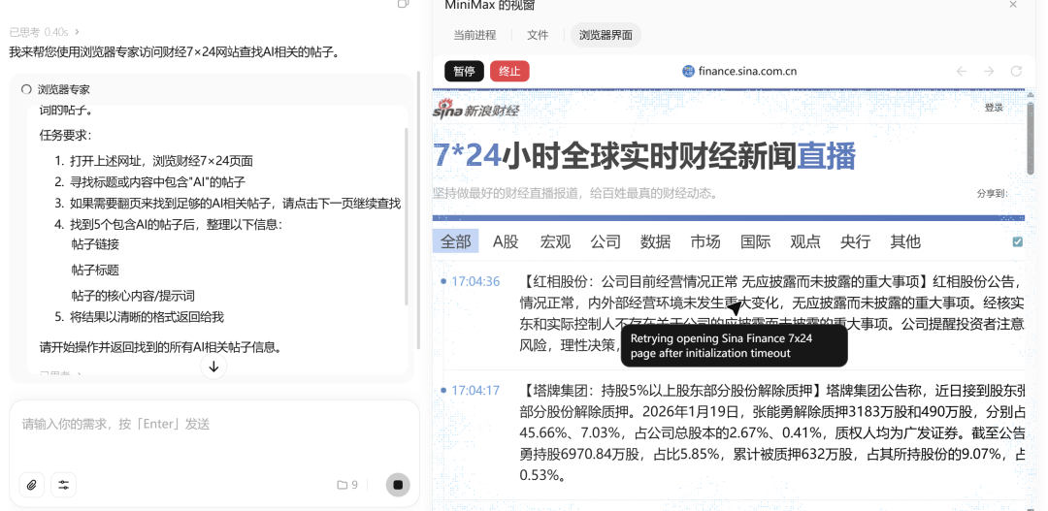Open the settings sliders icon

(x=63, y=485)
